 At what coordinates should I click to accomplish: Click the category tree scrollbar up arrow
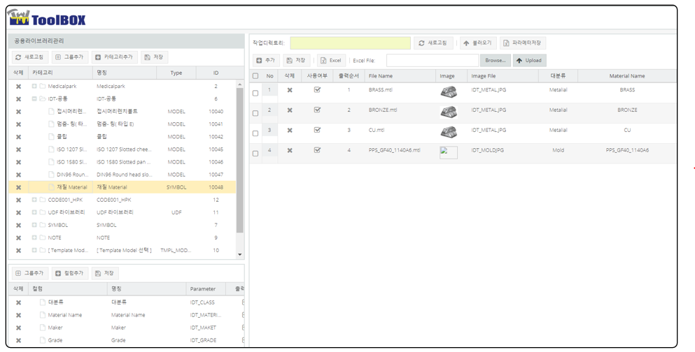click(x=240, y=85)
